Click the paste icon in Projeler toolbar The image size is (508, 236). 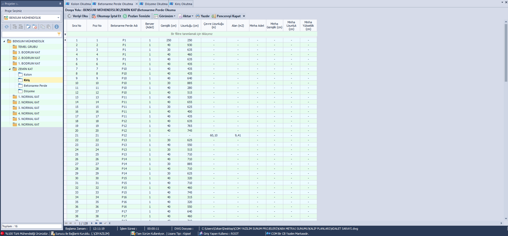pyautogui.click(x=49, y=27)
